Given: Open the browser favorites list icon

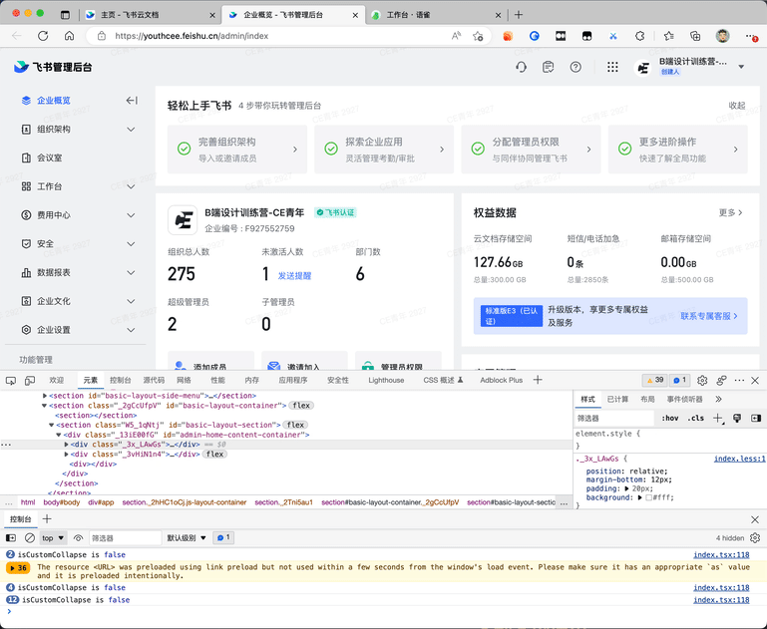Looking at the screenshot, I should (x=668, y=36).
